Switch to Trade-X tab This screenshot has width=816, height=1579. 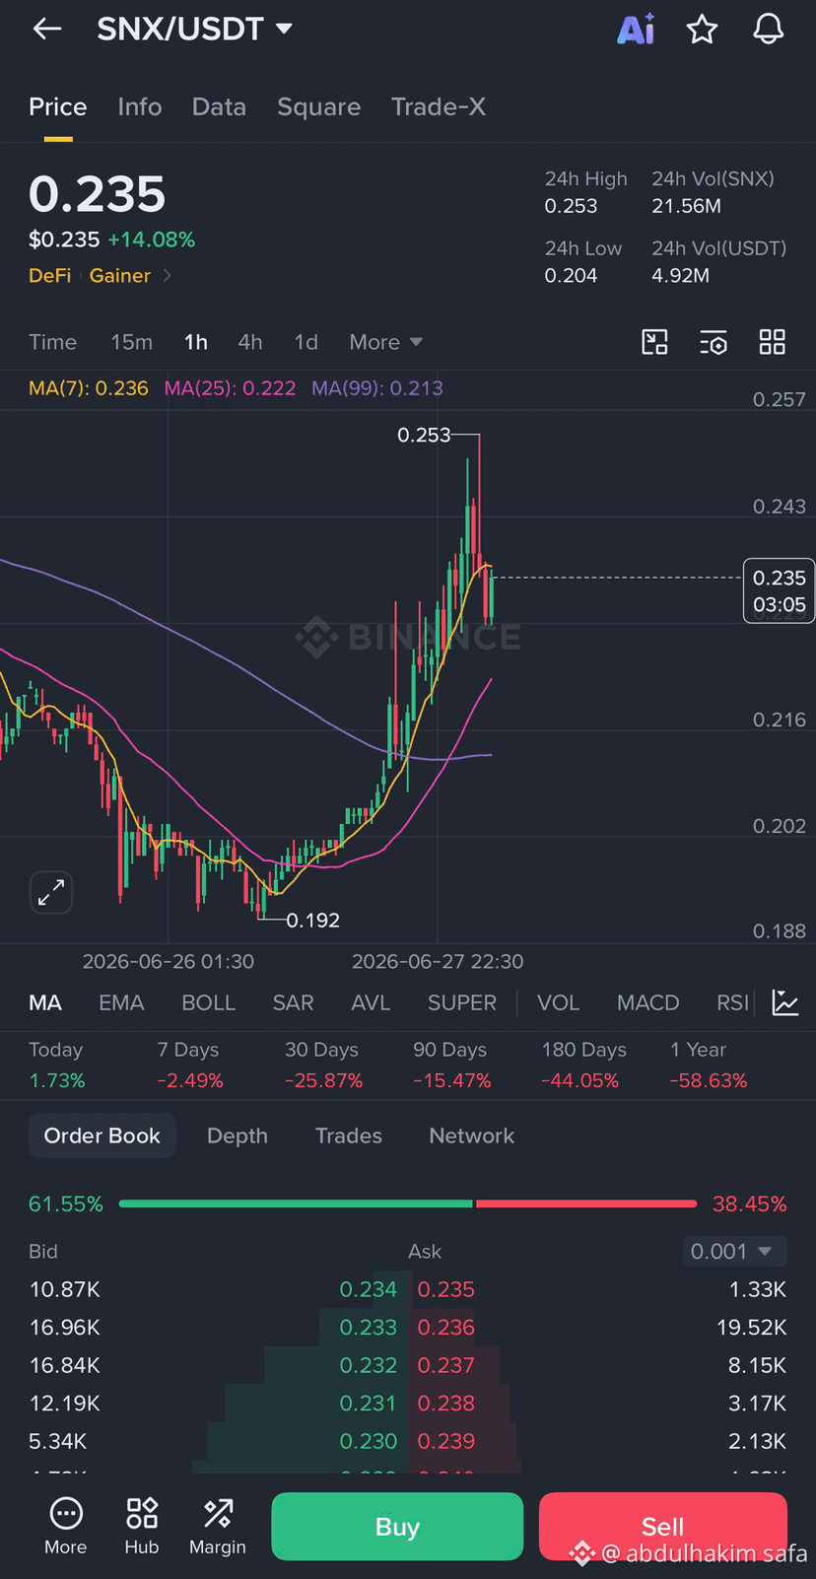tap(439, 106)
